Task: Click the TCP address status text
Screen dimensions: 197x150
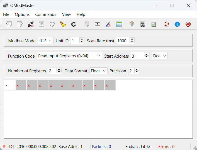Action: click(x=32, y=146)
